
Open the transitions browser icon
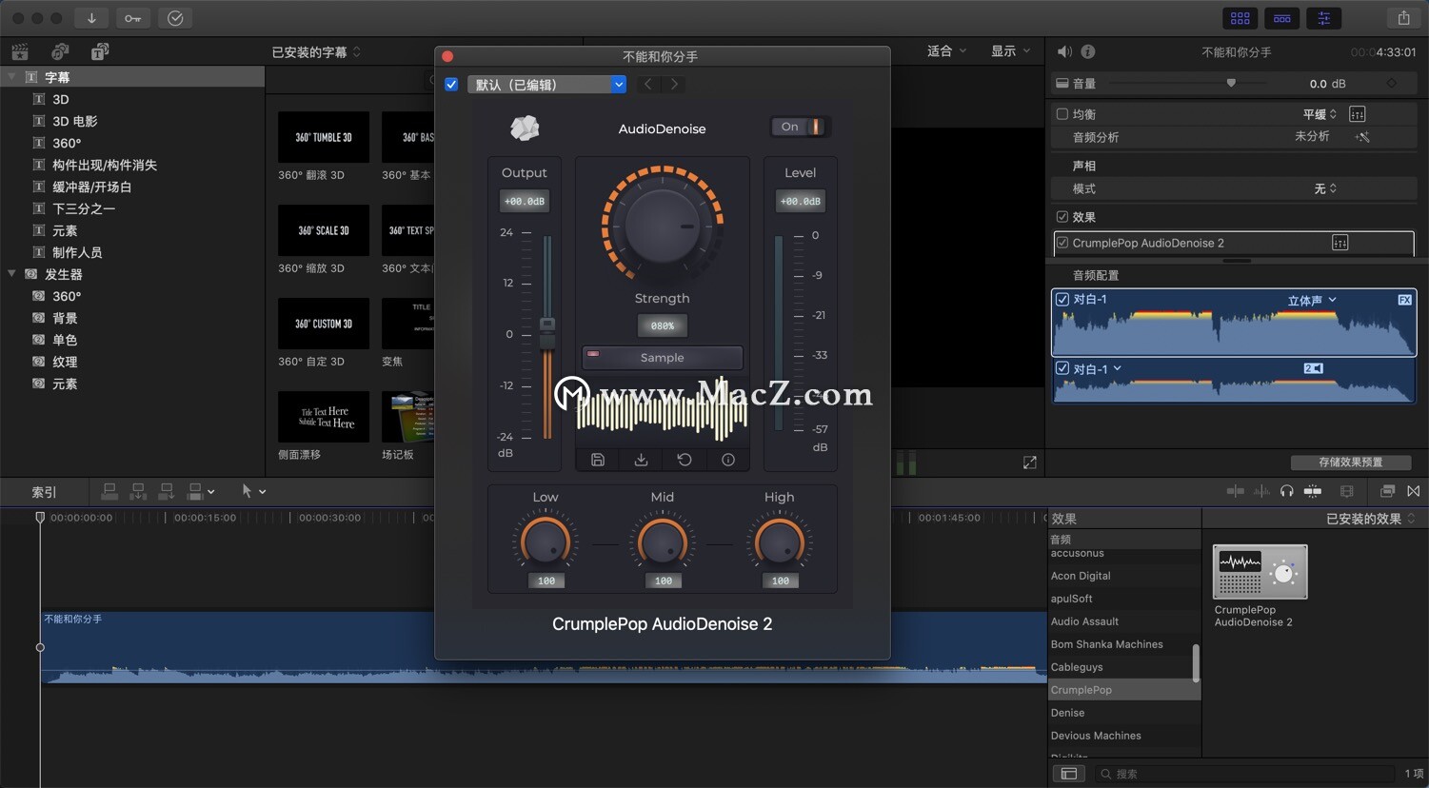(1413, 491)
